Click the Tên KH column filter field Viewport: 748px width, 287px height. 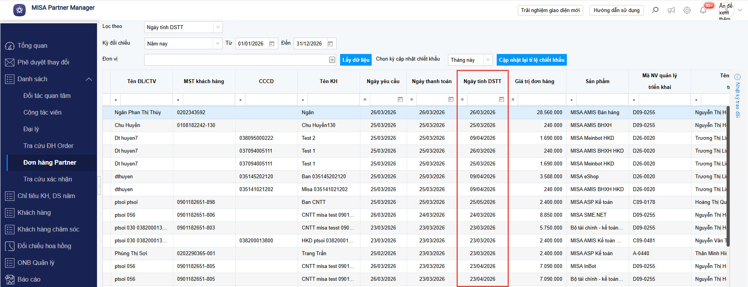[333, 100]
